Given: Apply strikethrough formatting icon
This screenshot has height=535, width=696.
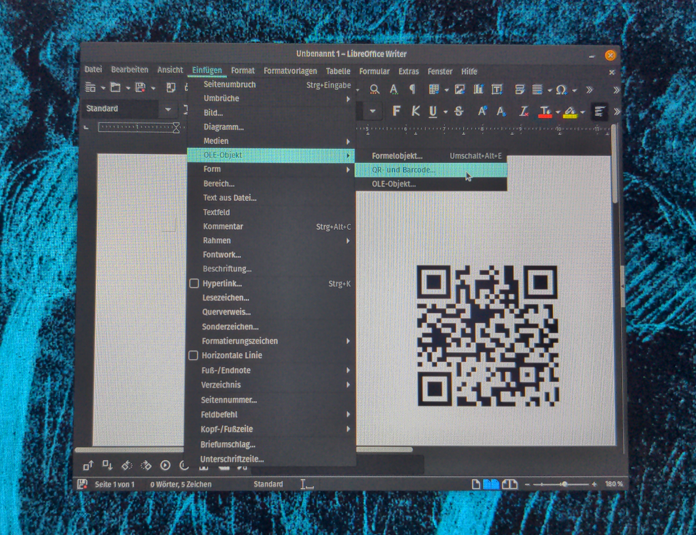Looking at the screenshot, I should pyautogui.click(x=459, y=111).
